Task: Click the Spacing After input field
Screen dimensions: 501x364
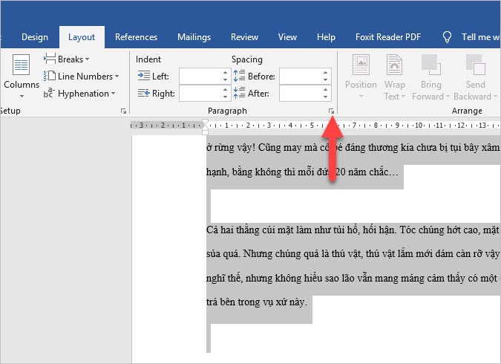Action: pos(301,93)
